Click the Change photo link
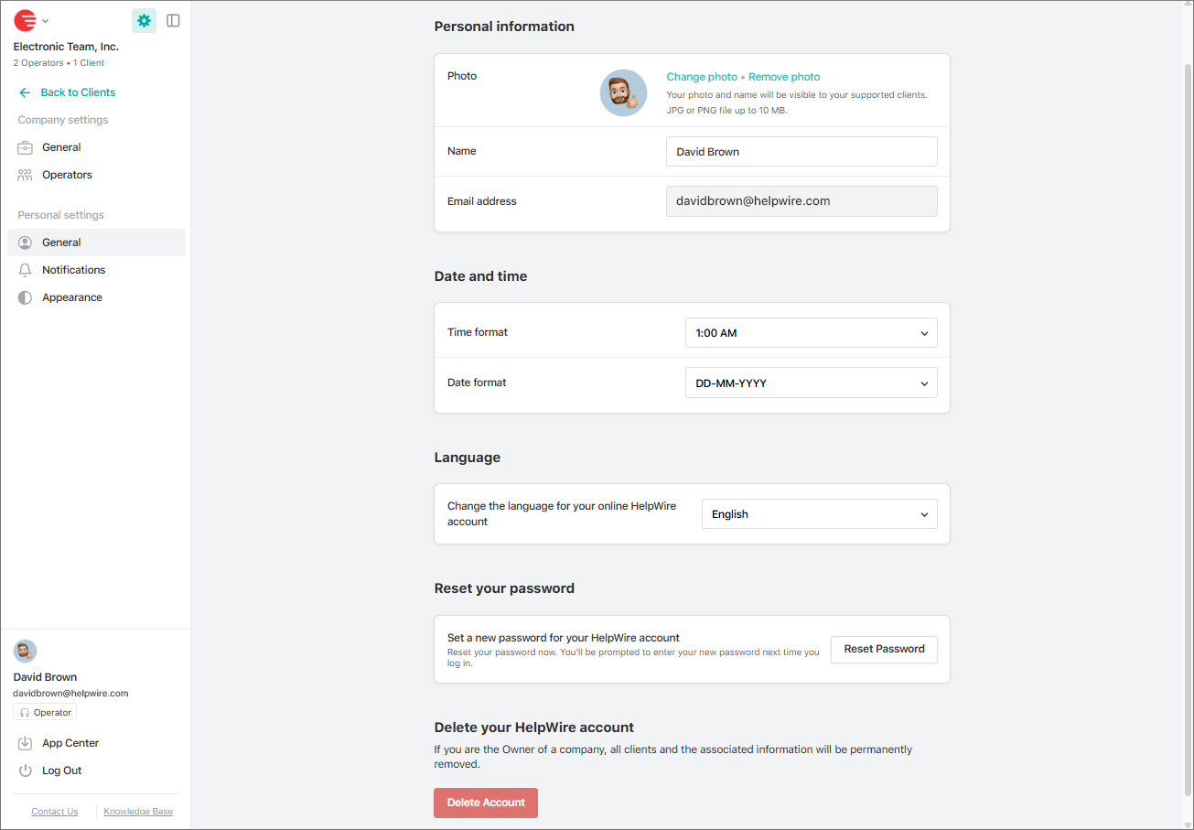 [x=701, y=77]
